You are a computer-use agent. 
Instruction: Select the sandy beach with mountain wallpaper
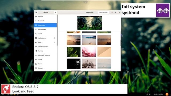click(89, 40)
